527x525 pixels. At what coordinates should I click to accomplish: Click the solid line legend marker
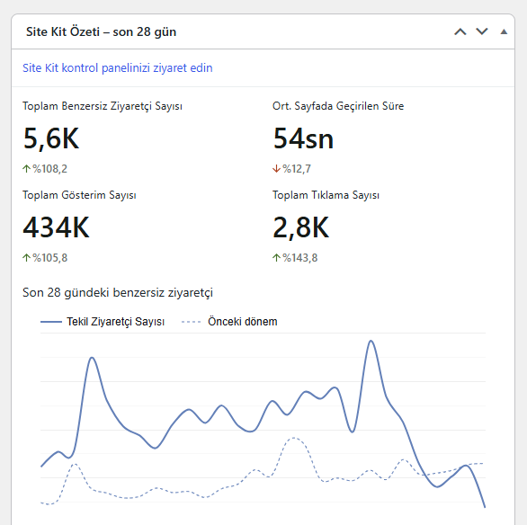pyautogui.click(x=51, y=322)
